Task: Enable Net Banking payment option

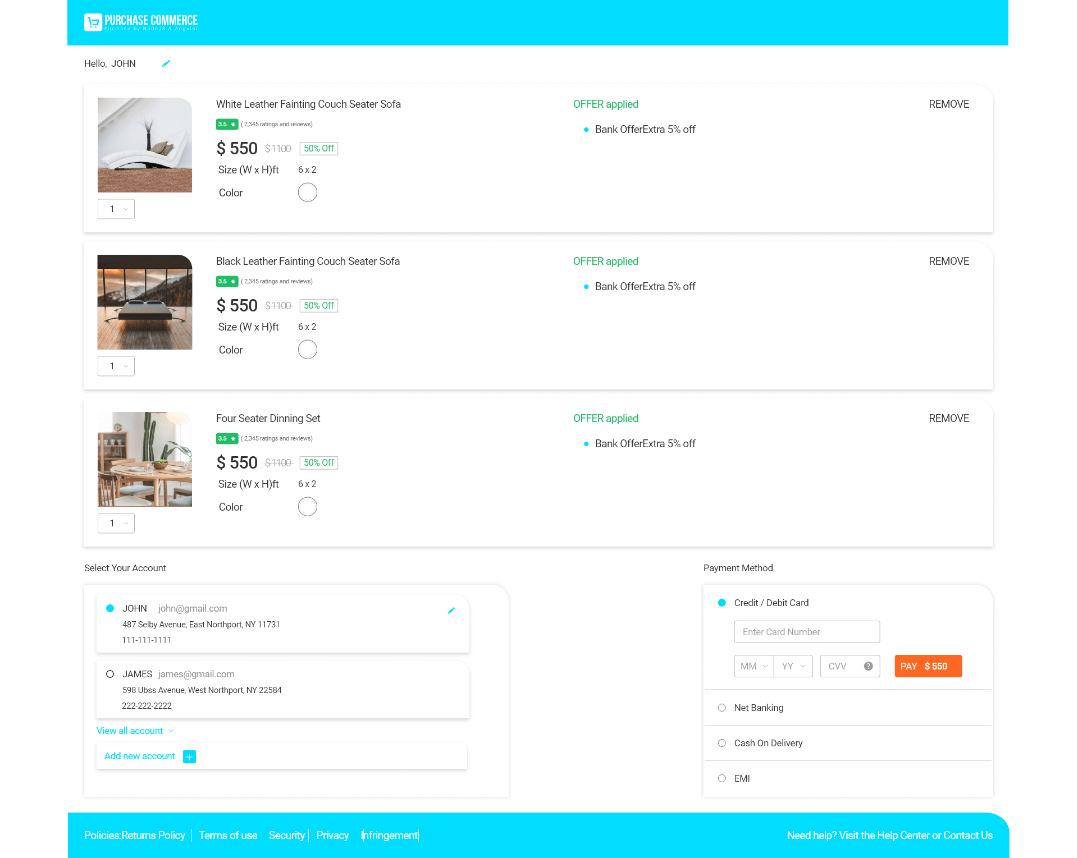Action: (x=723, y=708)
